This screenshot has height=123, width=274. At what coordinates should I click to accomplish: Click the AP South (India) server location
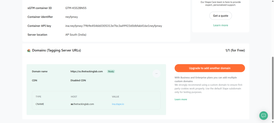[x=76, y=35]
